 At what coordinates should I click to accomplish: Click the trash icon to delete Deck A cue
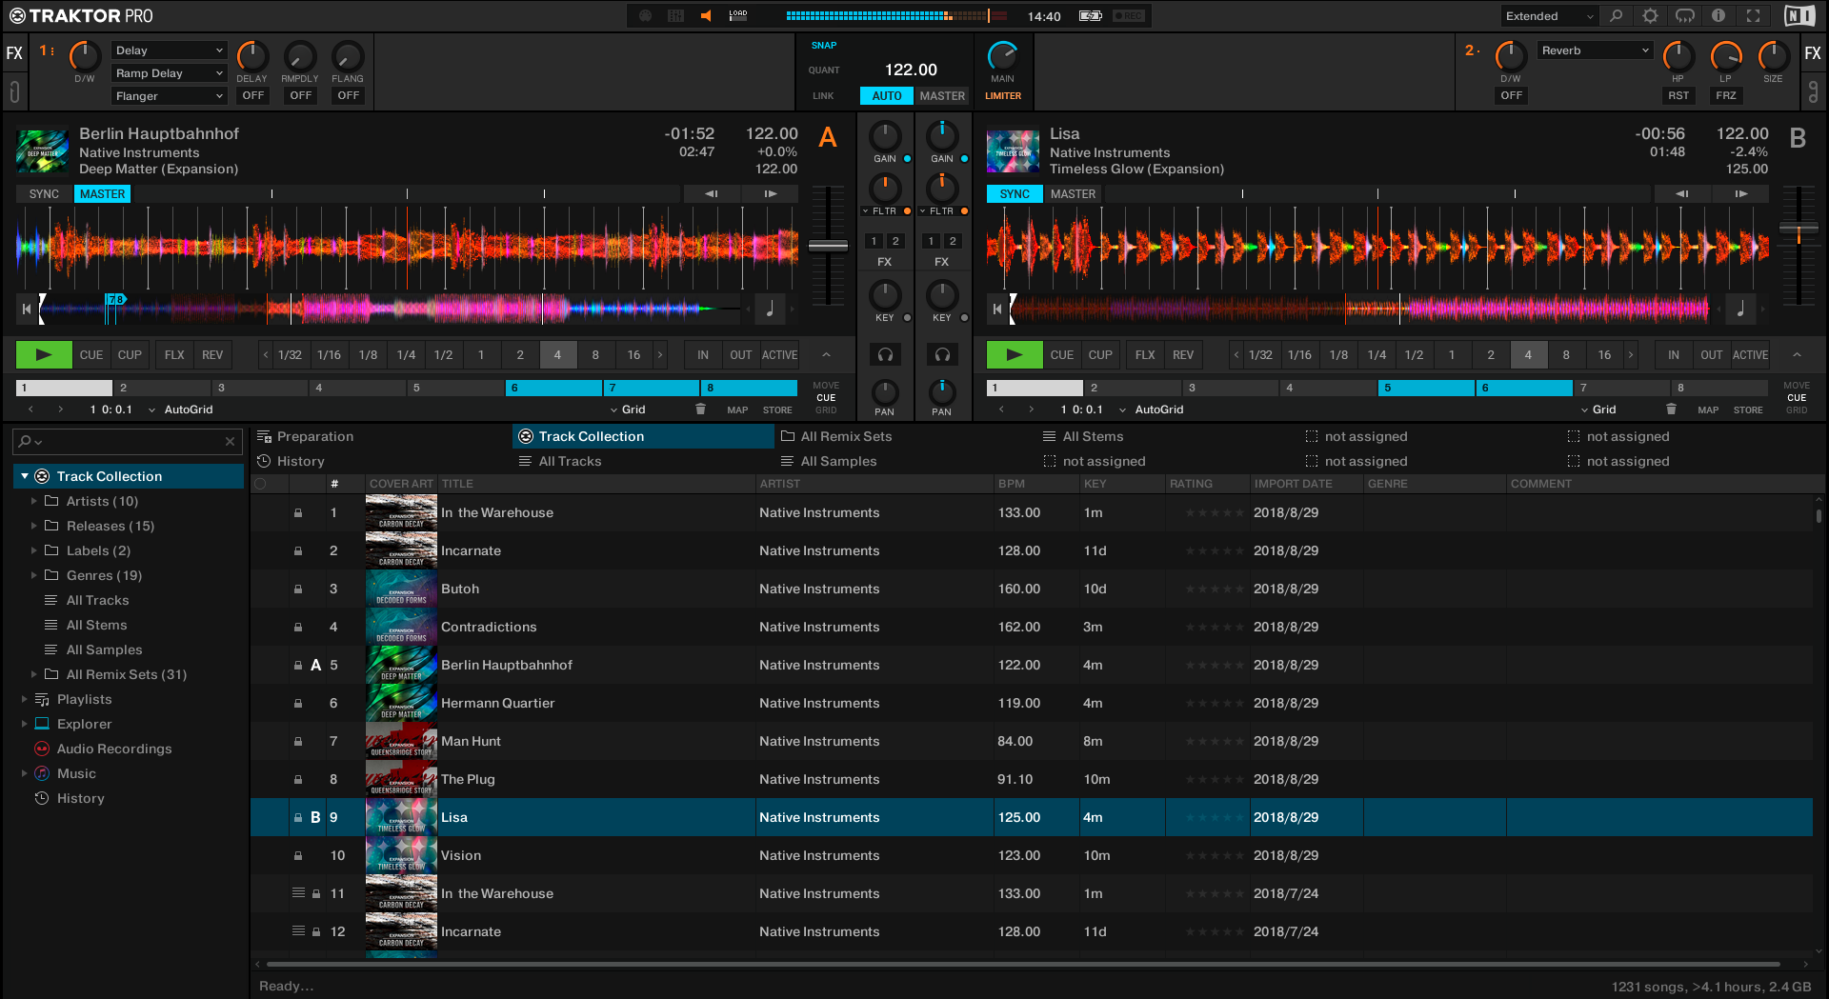[700, 410]
